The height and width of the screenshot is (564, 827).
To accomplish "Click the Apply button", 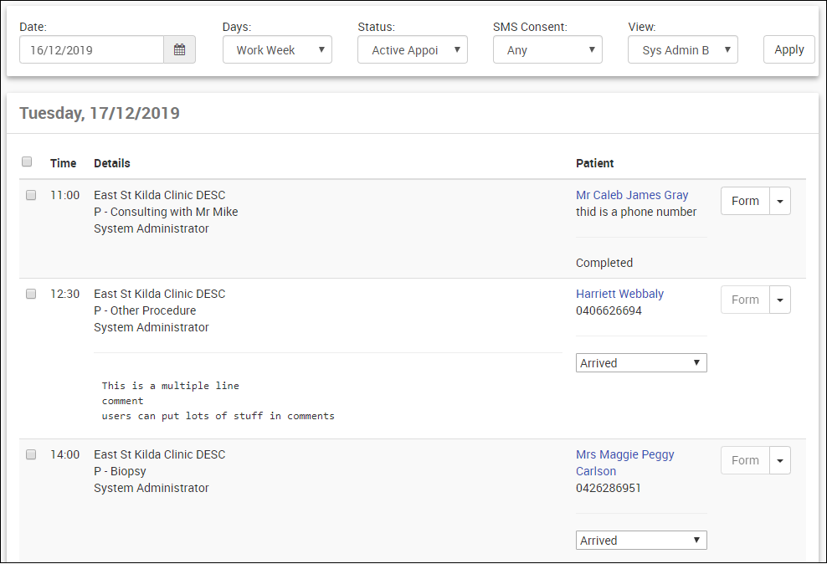I will (788, 49).
